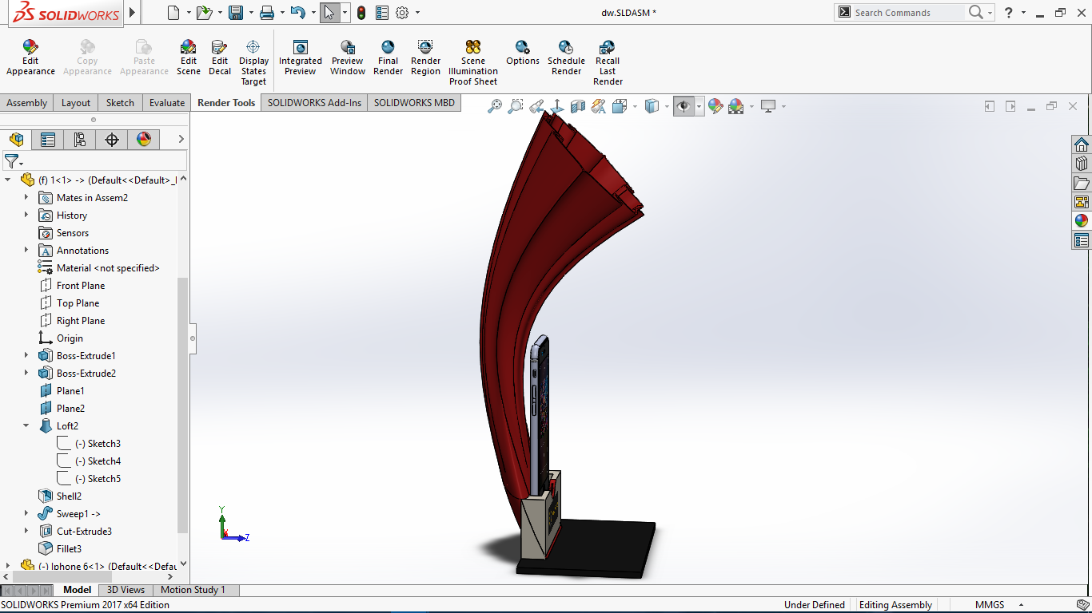
Task: Toggle the Hide/Show Items eye
Action: click(x=683, y=106)
